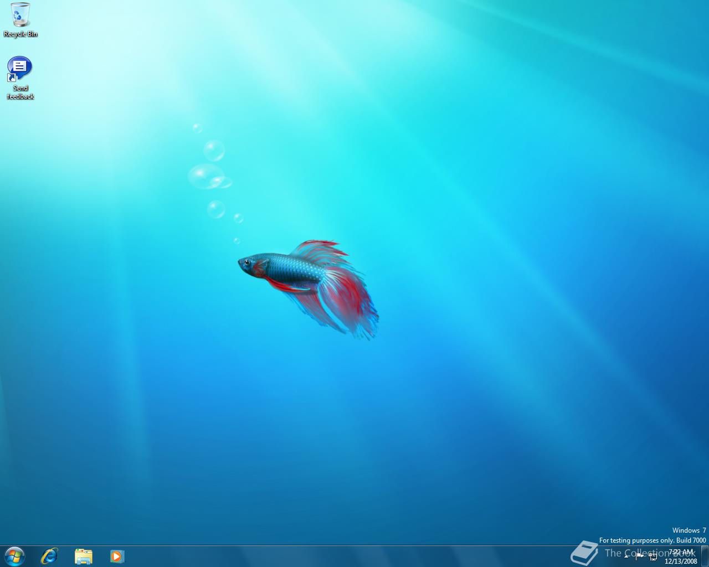Toggle the Show Desktop button at the taskbar edge
Viewport: 709px width, 567px height.
click(704, 556)
